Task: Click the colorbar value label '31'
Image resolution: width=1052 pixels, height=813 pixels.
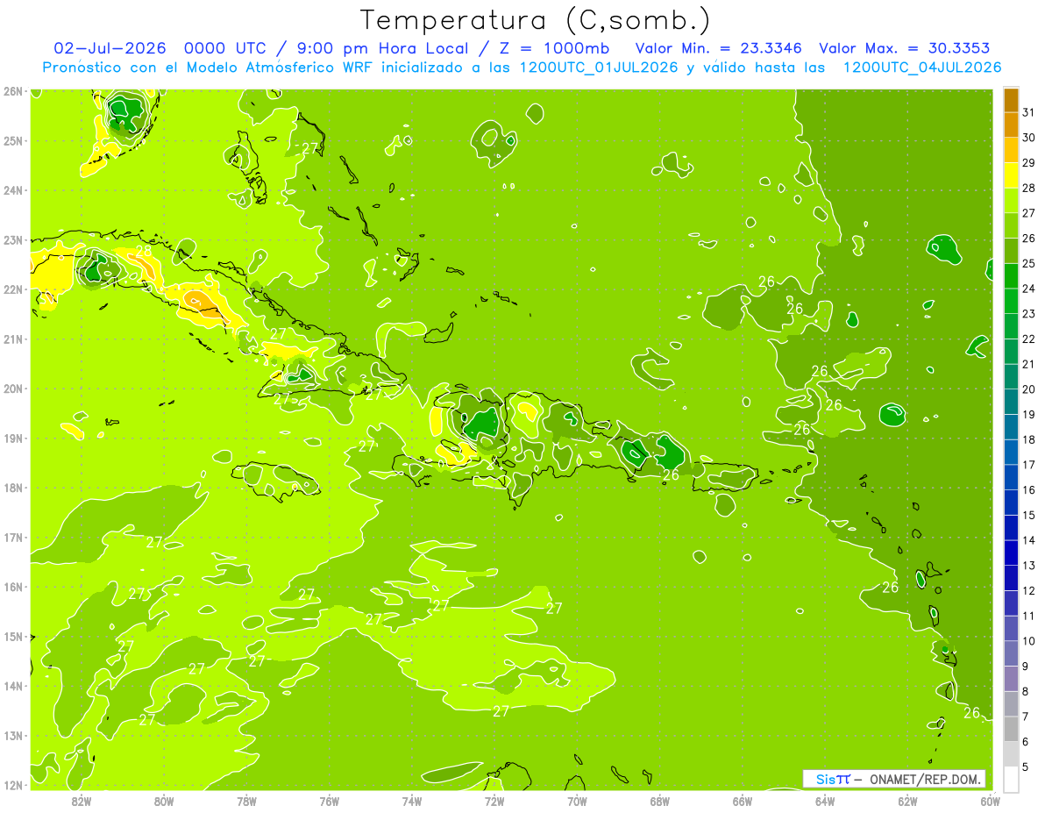Action: click(1029, 111)
